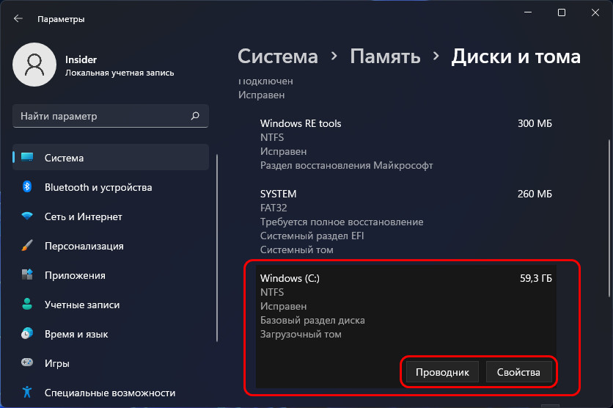Click the Свойства button

tap(518, 372)
